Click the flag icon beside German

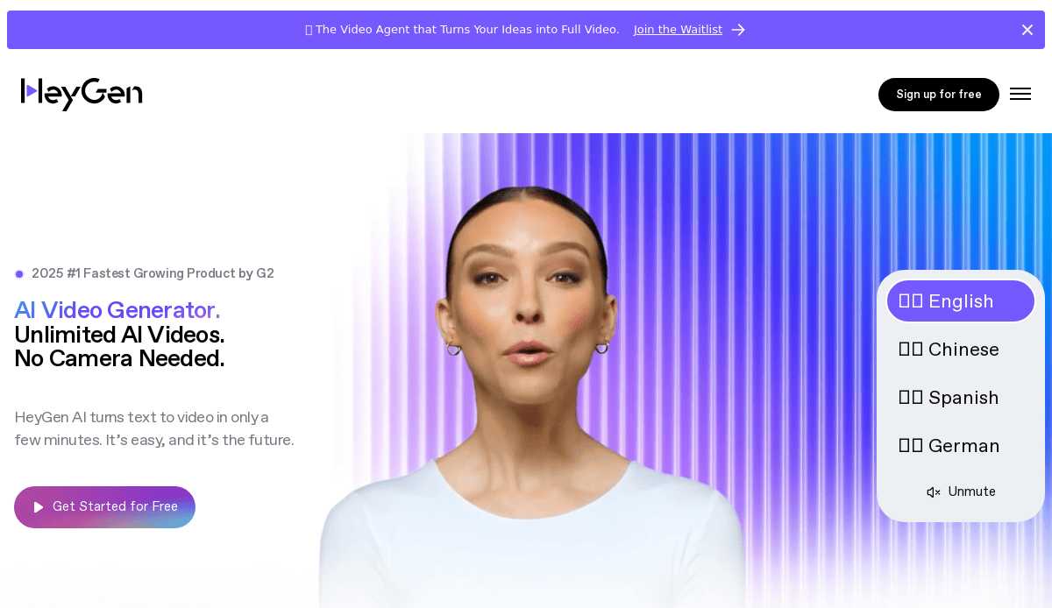911,446
